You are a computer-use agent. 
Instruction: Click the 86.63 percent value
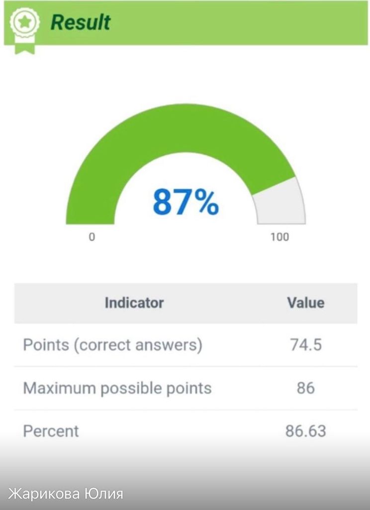pos(305,431)
